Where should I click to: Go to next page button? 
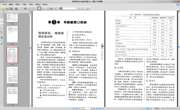pyautogui.click(x=94, y=108)
